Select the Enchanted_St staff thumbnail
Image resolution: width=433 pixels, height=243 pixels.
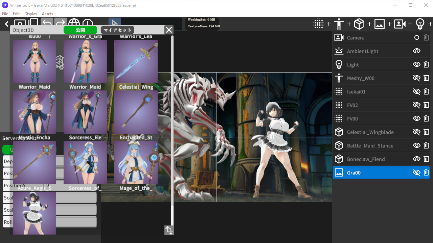tap(136, 112)
